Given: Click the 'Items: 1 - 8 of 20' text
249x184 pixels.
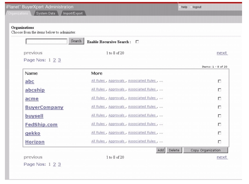Looking at the screenshot, I should [x=215, y=67].
